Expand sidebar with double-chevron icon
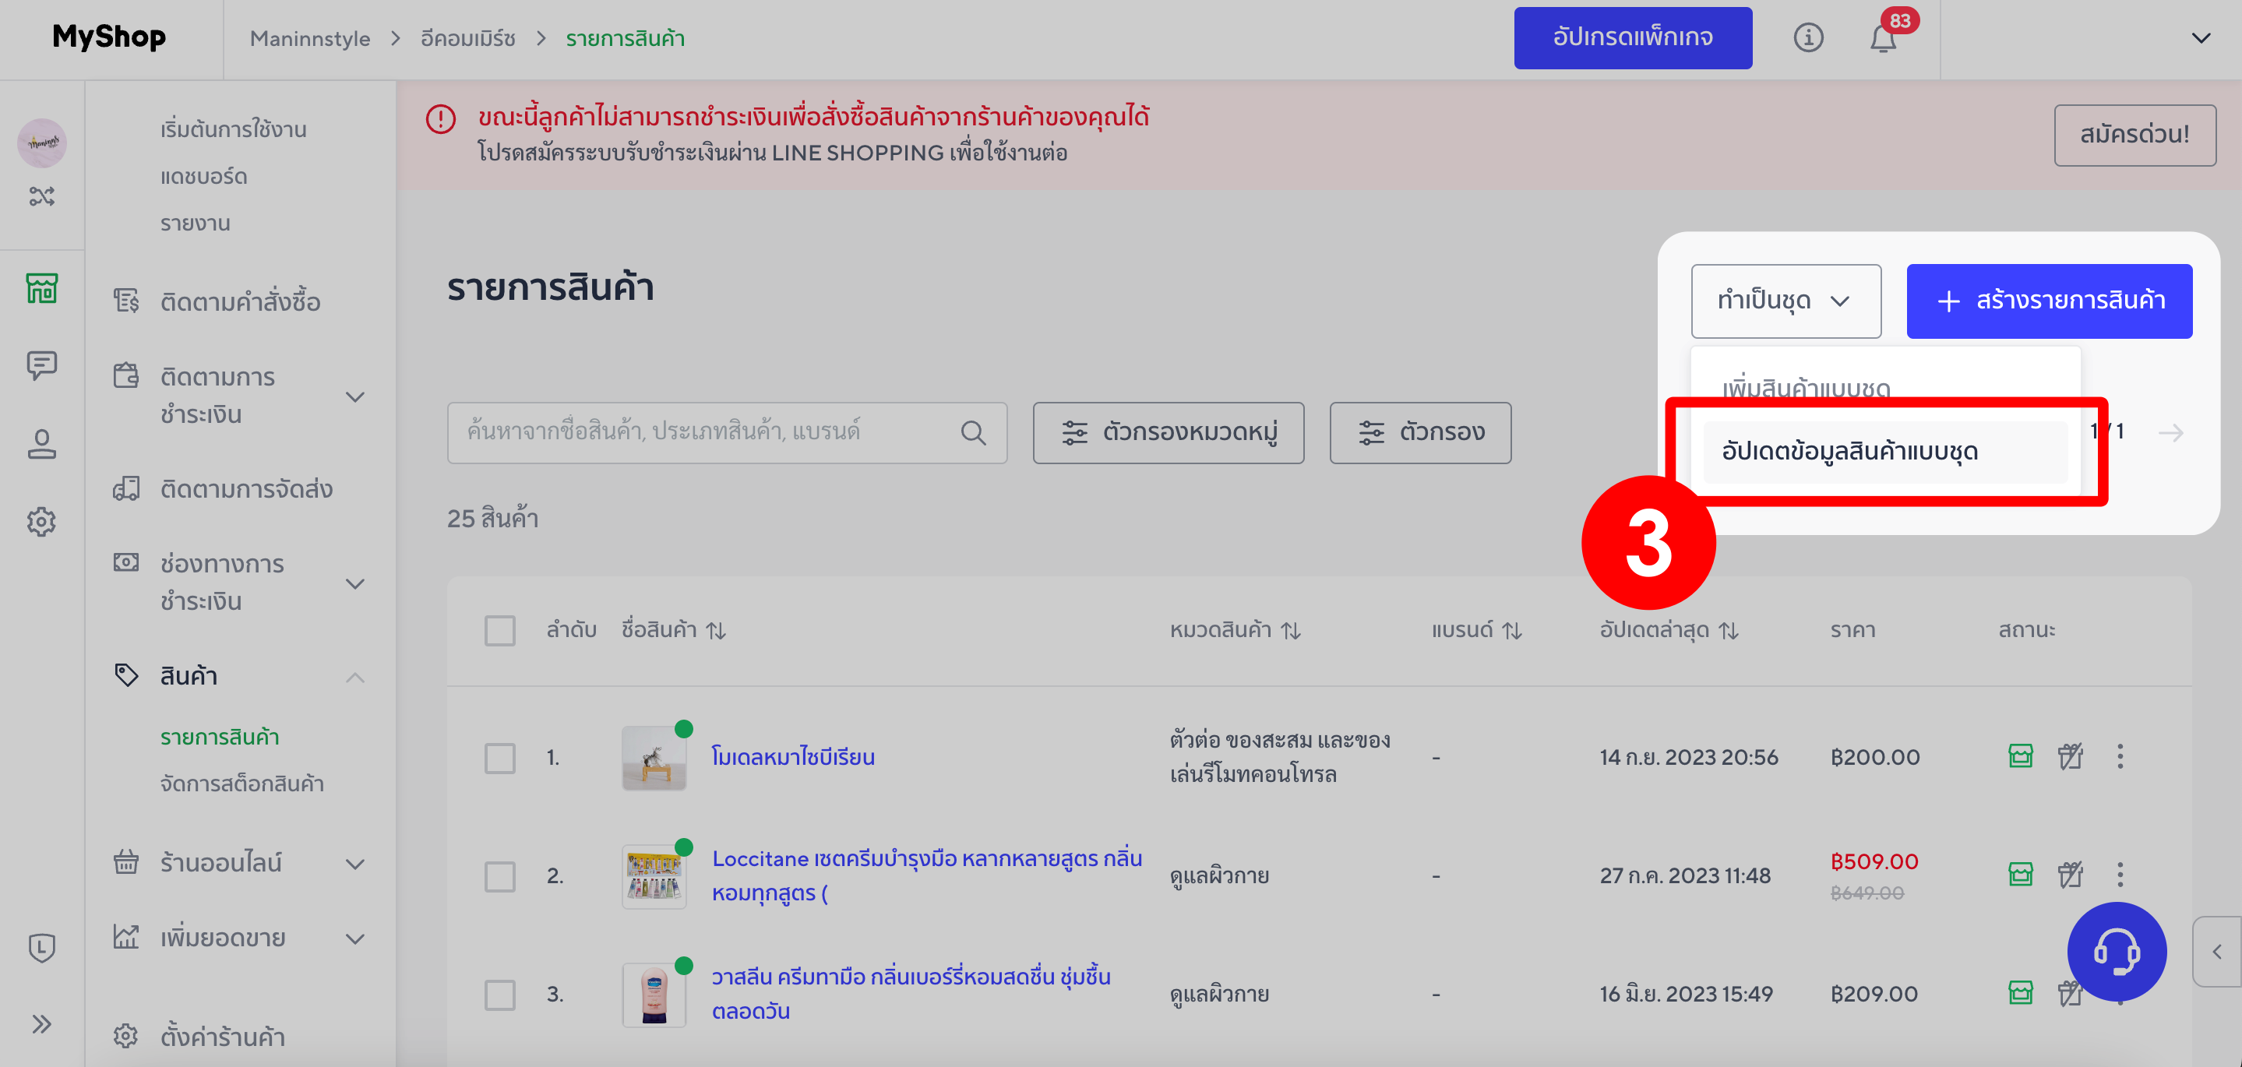The height and width of the screenshot is (1067, 2242). (x=41, y=1024)
